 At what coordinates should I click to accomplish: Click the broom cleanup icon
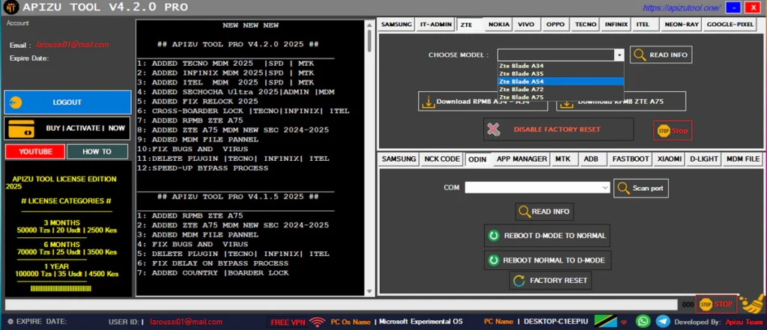coord(752,304)
